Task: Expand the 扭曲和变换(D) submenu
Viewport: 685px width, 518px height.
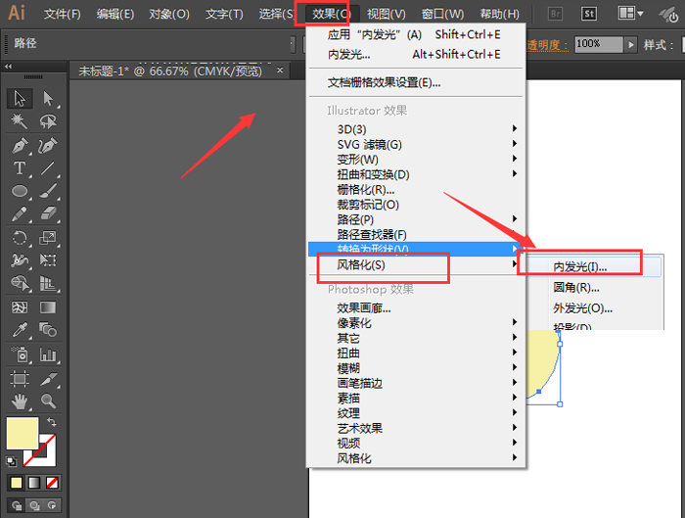Action: (416, 174)
